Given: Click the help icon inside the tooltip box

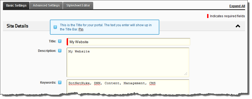Looking at the screenshot, I should coord(55,27).
